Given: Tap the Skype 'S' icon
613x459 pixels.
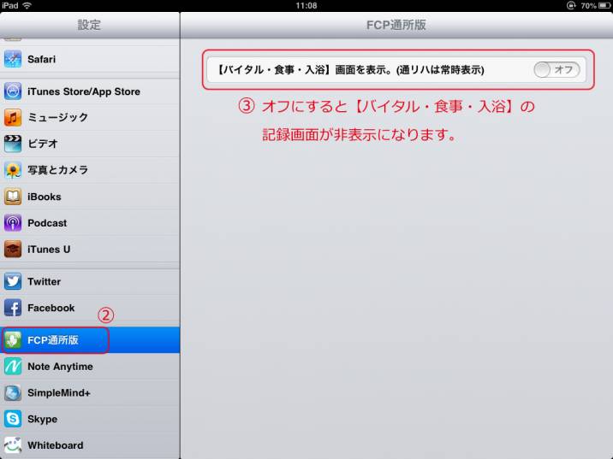Looking at the screenshot, I should click(x=13, y=419).
